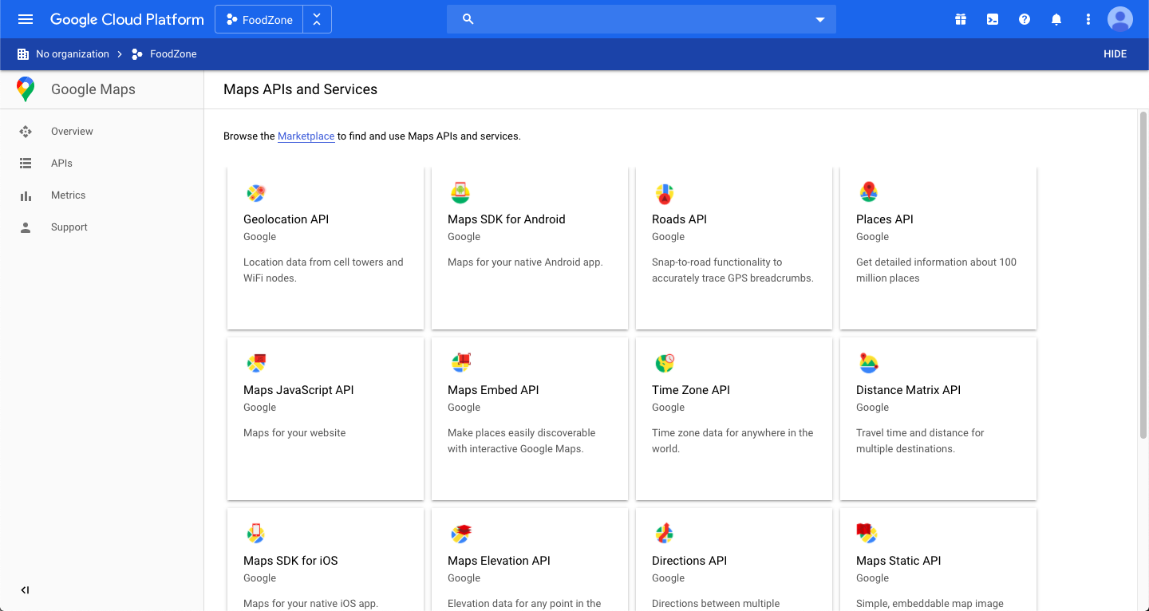Click the Roads API icon
This screenshot has height=611, width=1149.
pos(665,193)
